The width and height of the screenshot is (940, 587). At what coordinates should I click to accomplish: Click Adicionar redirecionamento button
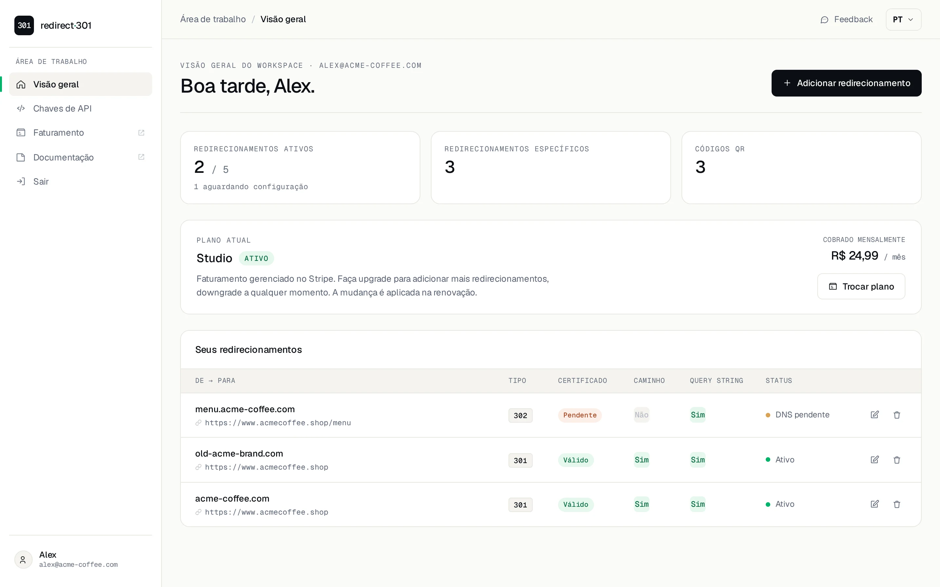pyautogui.click(x=846, y=83)
